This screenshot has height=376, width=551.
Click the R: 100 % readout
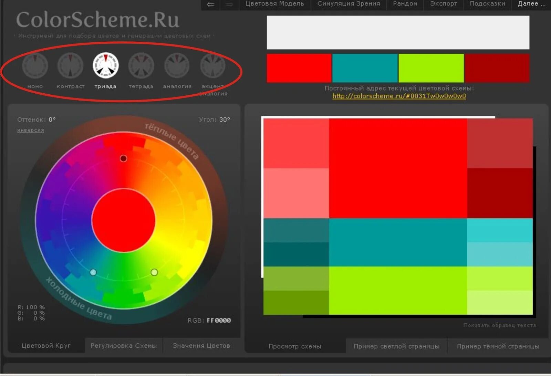pos(31,307)
